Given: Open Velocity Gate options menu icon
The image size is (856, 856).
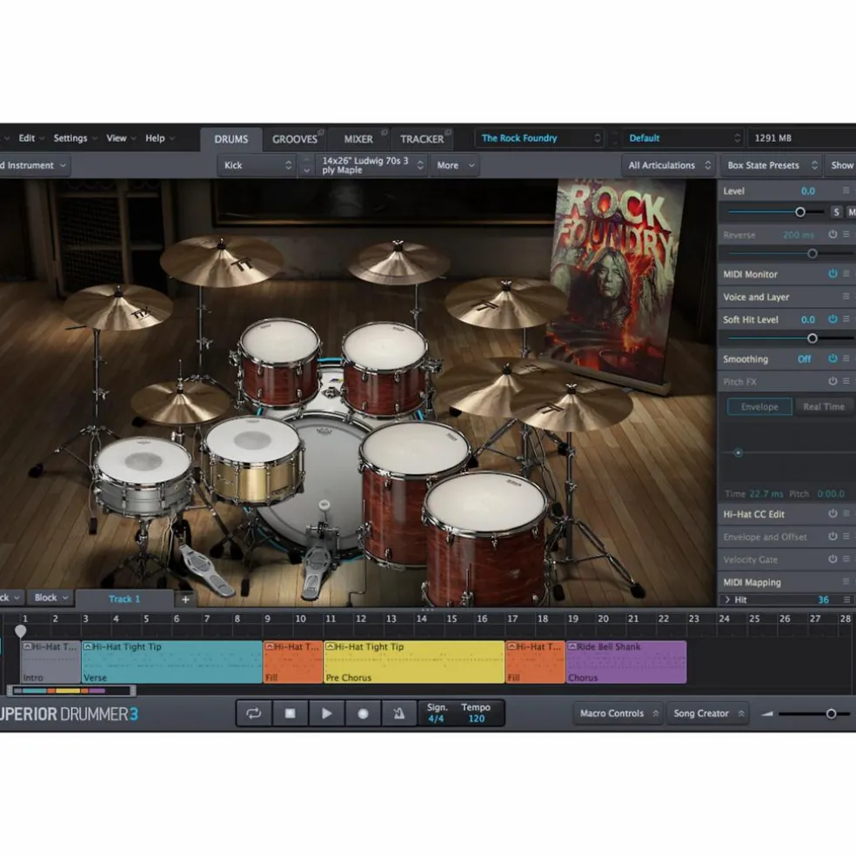Looking at the screenshot, I should (846, 559).
